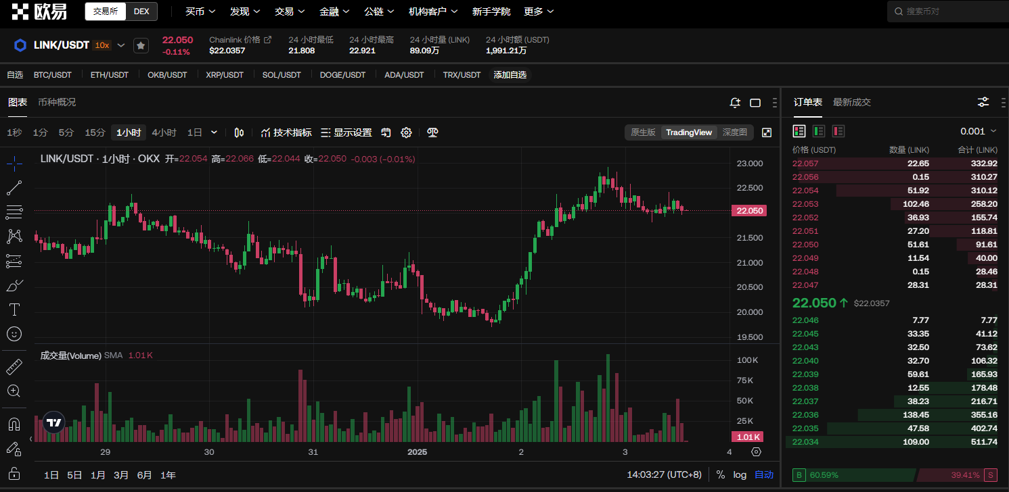
Task: Click the price alert bell icon
Action: (x=735, y=103)
